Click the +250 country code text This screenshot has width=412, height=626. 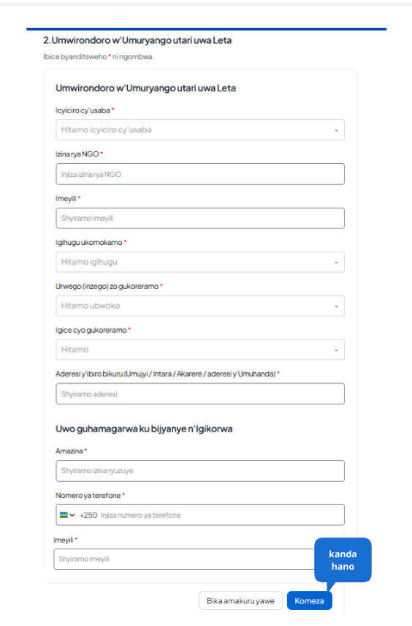point(88,515)
